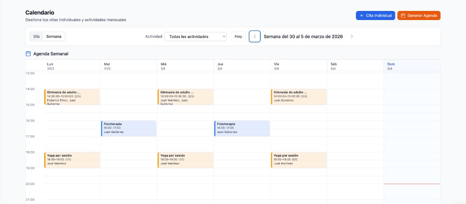Open Monday's Gimnasia de adulto event
Image resolution: width=466 pixels, height=204 pixels.
click(x=72, y=97)
